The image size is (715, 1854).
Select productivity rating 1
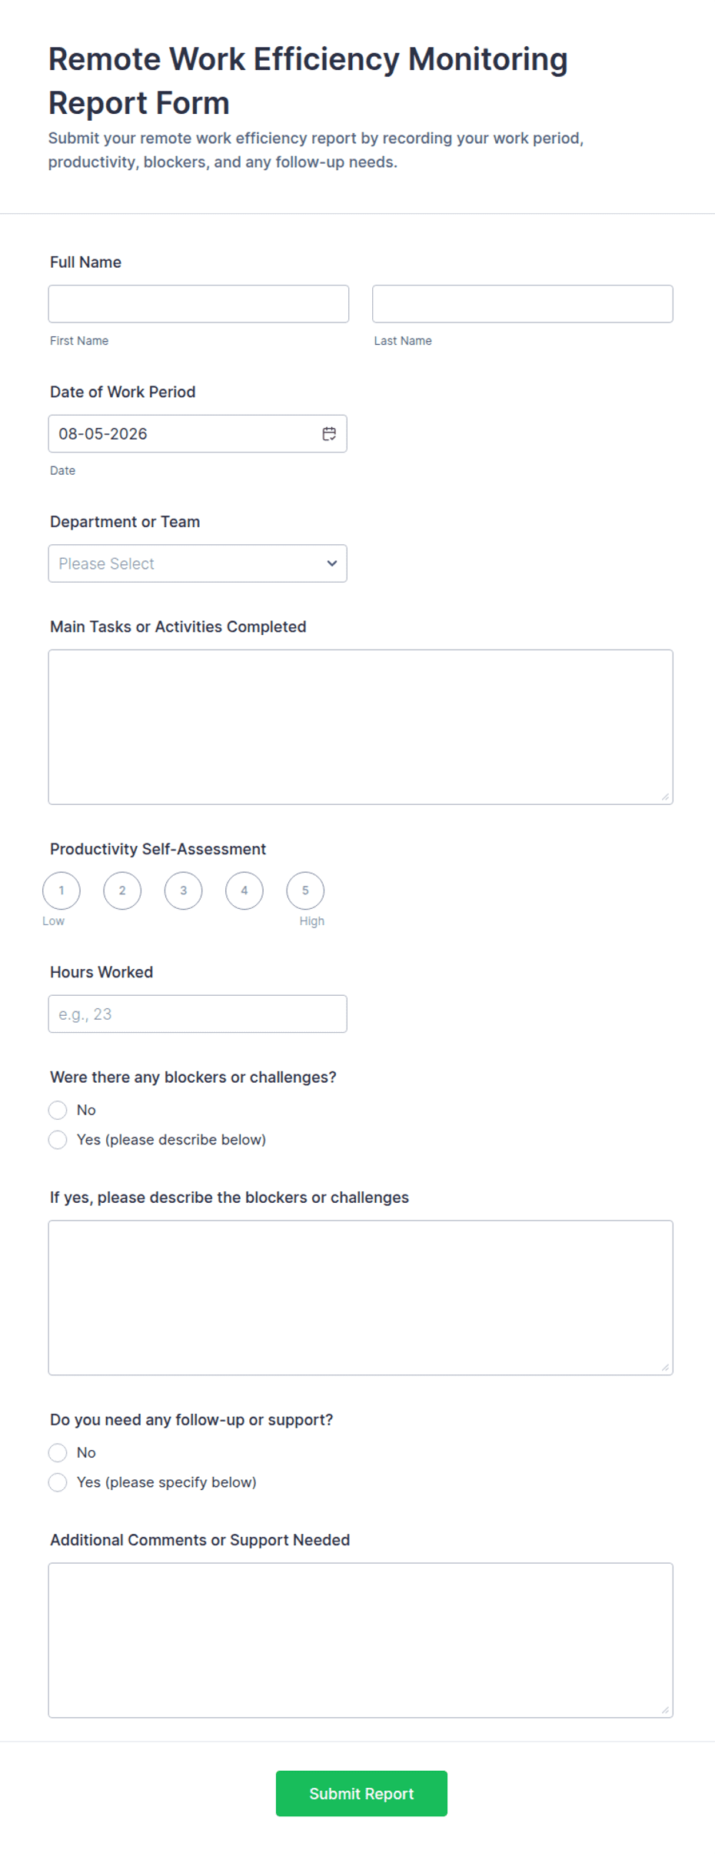[x=62, y=890]
